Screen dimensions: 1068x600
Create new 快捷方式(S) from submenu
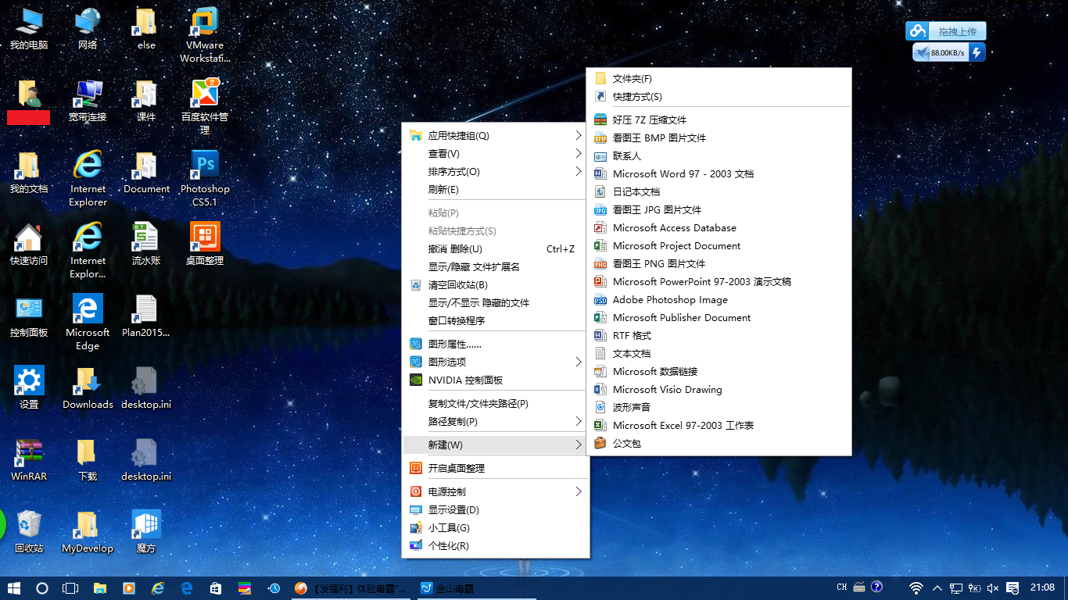719,96
